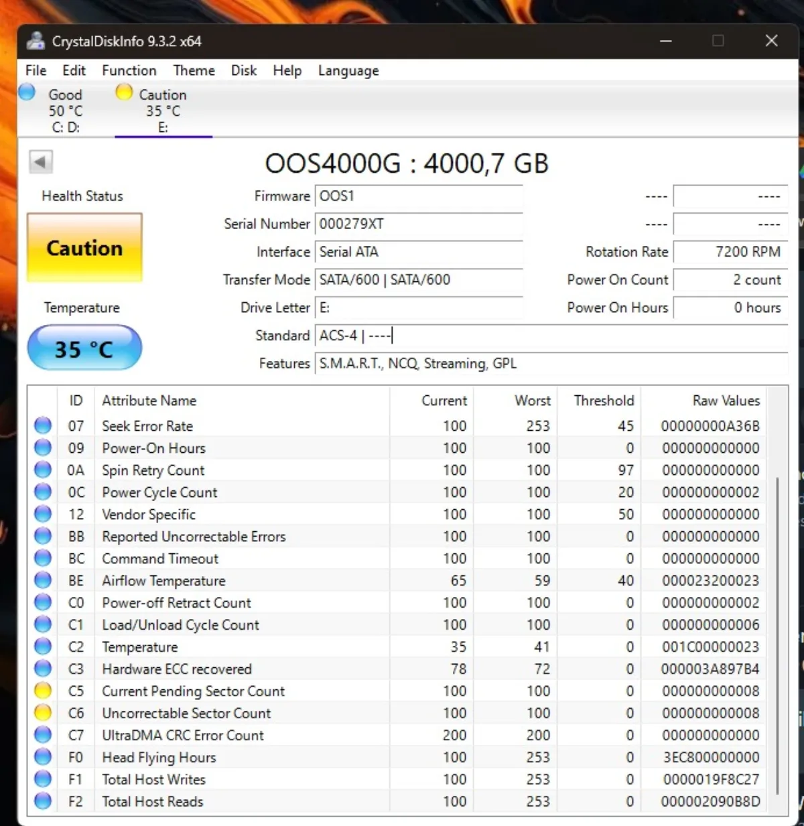
Task: Click the Current column header
Action: point(431,400)
